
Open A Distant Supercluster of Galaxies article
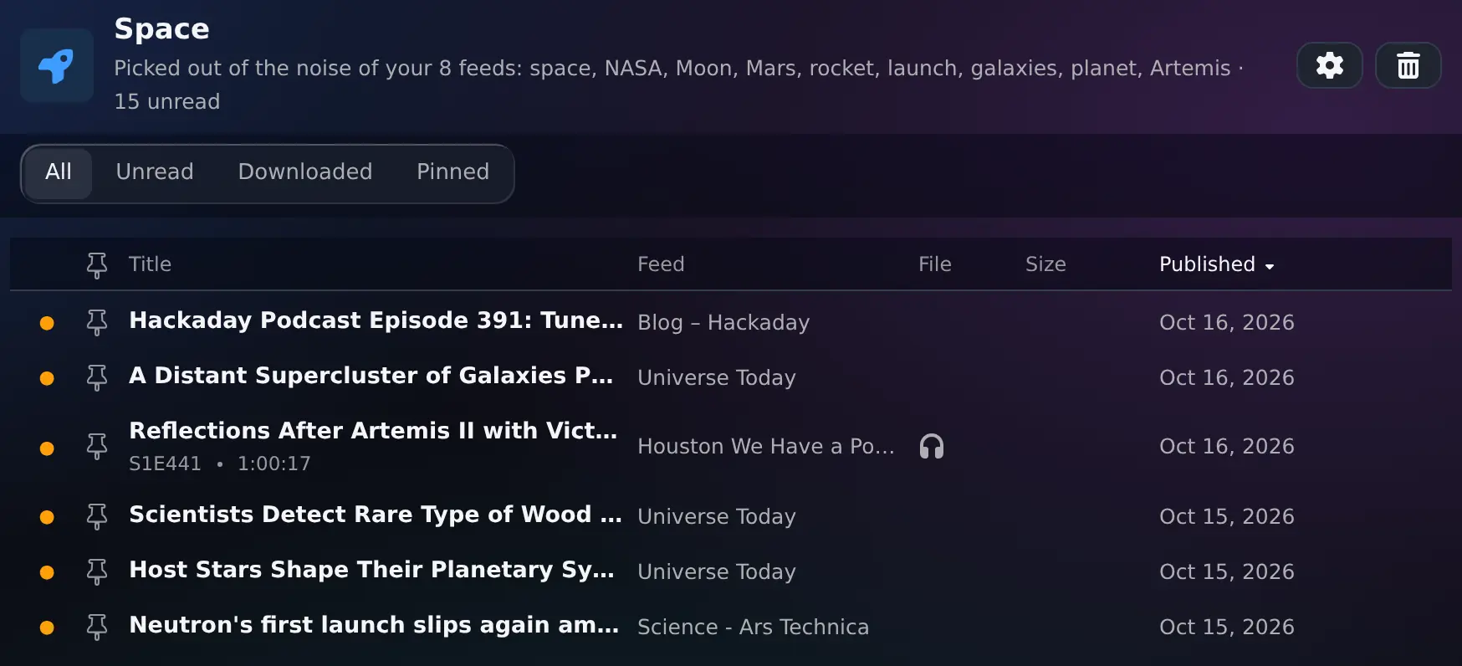tap(371, 376)
